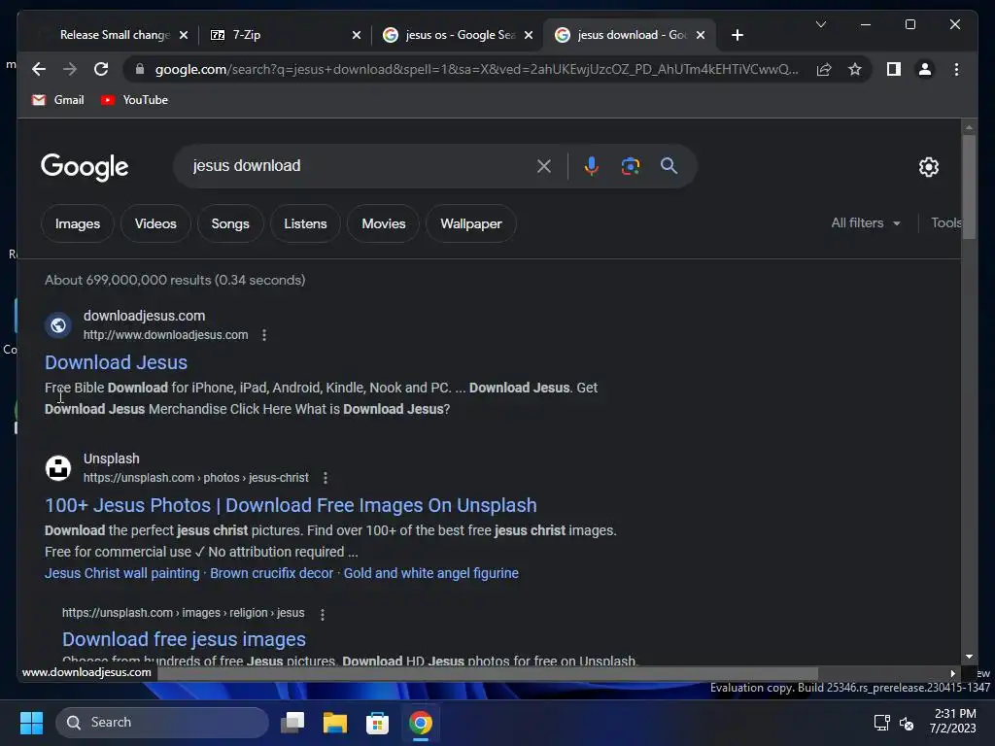
Task: Open options for downloadjesus.com result
Action: [264, 335]
